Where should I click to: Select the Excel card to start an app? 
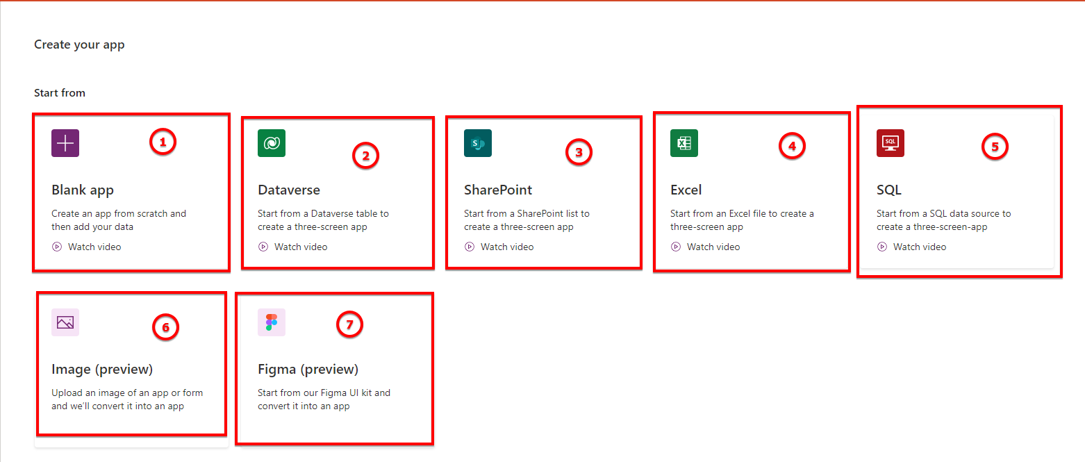[x=752, y=191]
